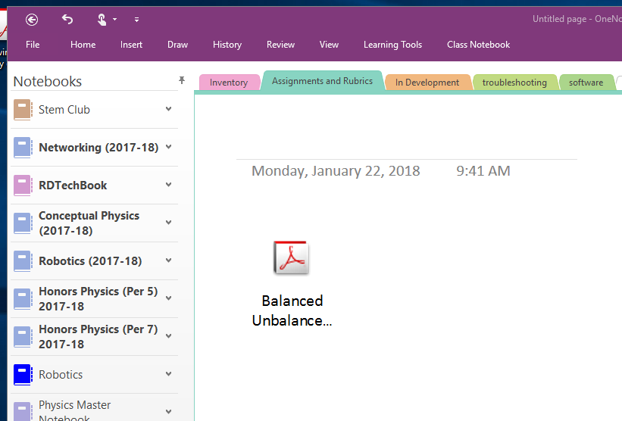Screen dimensions: 622x421
Task: Open the History ribbon tab
Action: click(227, 45)
